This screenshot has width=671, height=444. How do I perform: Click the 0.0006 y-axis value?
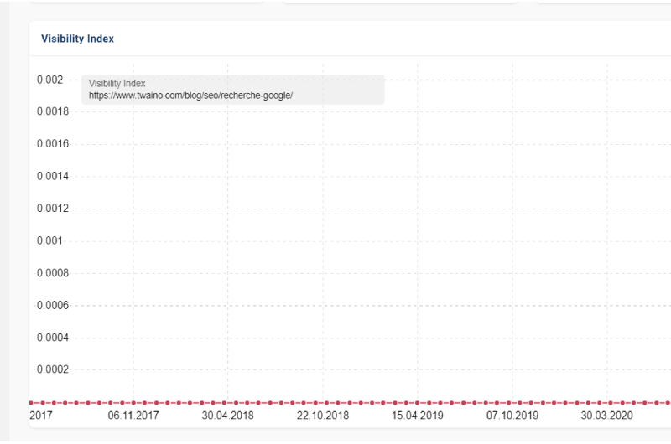coord(53,305)
